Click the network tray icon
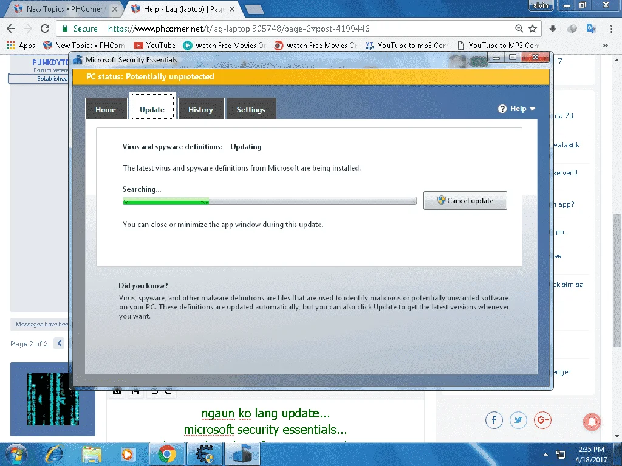 pyautogui.click(x=561, y=454)
